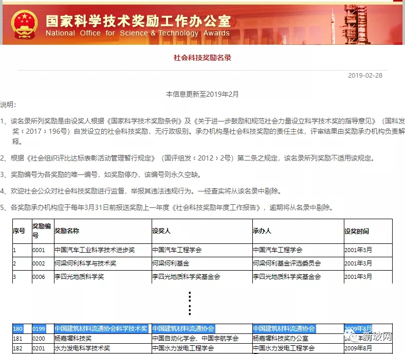Click the 设奖人 column header
The width and height of the screenshot is (405, 354).
(x=161, y=231)
